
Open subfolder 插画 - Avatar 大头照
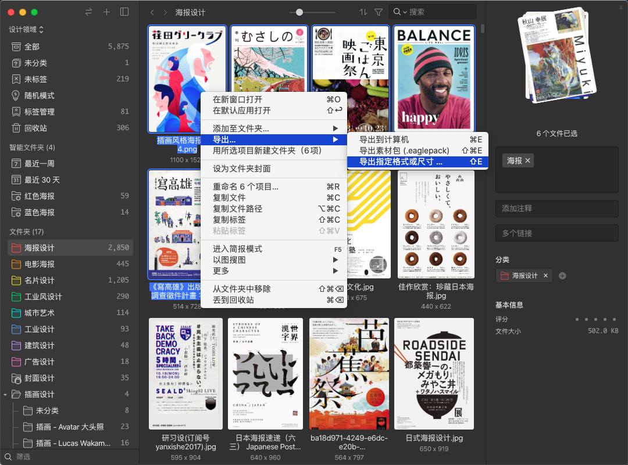[x=70, y=427]
